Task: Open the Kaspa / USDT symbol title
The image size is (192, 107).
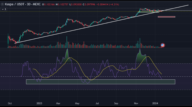Action: [23, 4]
